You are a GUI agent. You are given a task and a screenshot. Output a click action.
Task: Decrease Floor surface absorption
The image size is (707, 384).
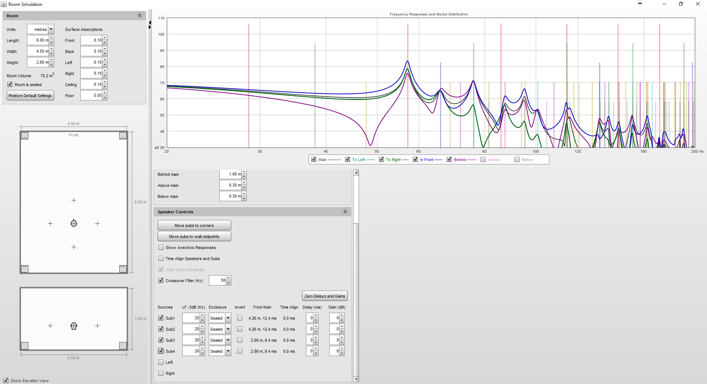(x=105, y=98)
